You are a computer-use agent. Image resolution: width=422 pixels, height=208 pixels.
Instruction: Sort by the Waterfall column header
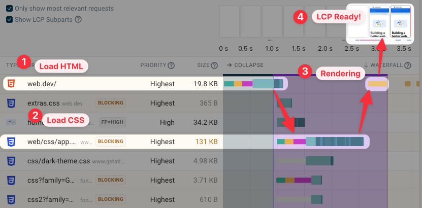[x=386, y=65]
